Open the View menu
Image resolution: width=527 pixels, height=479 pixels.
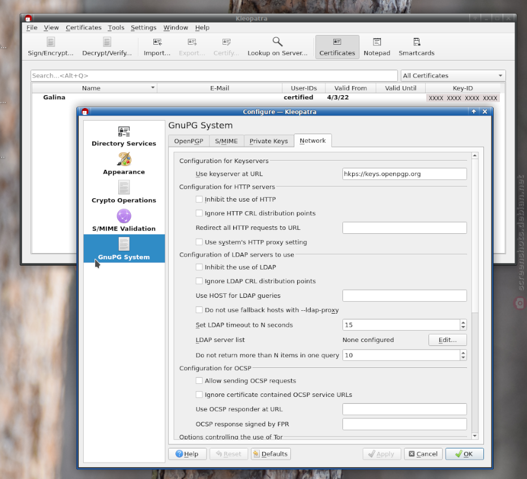tap(51, 28)
